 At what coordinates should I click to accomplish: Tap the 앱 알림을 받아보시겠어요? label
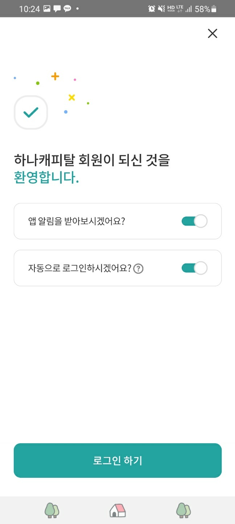pyautogui.click(x=77, y=221)
